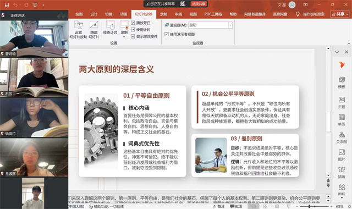Click the lightbulb Tell Me icon
This screenshot has width=352, height=209.
tap(298, 14)
